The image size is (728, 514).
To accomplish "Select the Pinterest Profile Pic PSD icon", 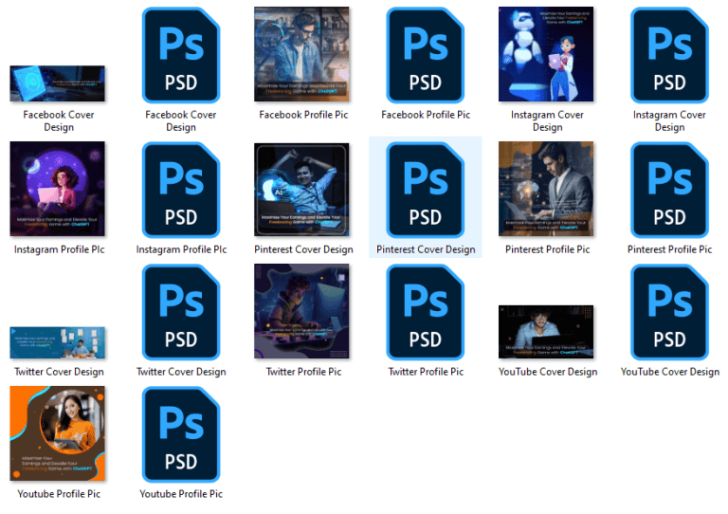I will click(669, 190).
